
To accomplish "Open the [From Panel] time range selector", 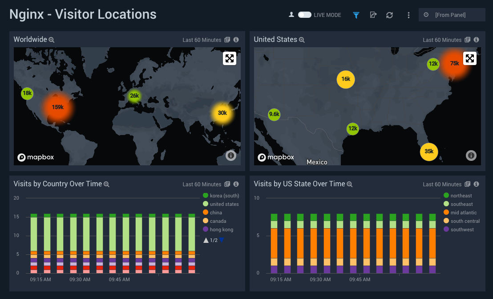I will (x=452, y=15).
